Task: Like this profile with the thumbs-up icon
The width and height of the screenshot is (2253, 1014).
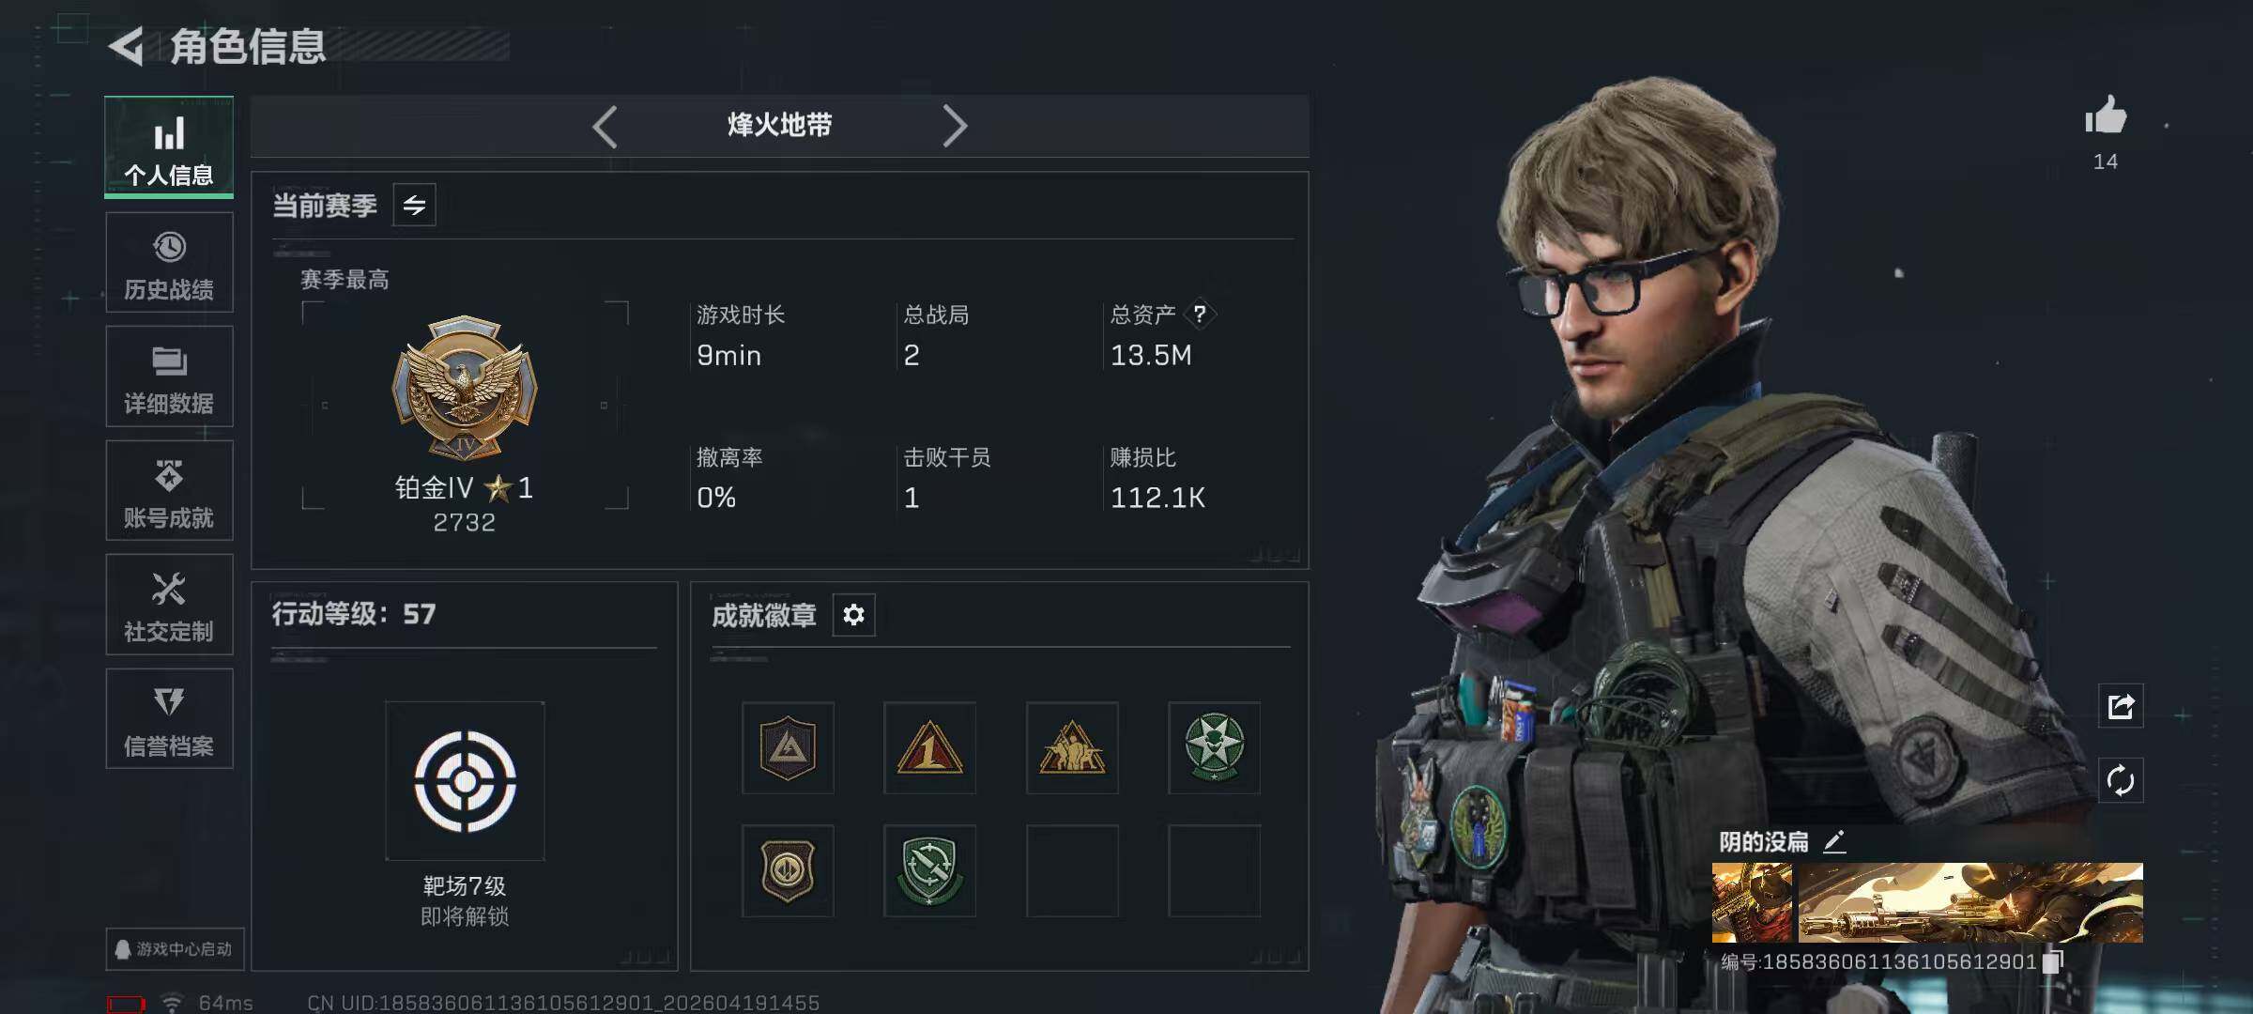Action: [2106, 116]
